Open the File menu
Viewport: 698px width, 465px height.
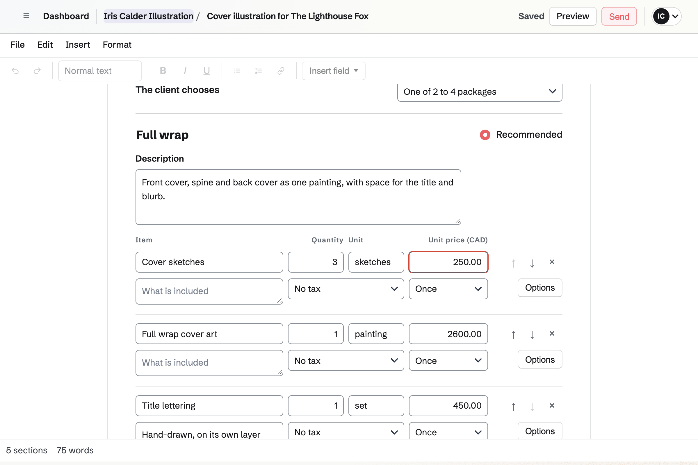[17, 45]
